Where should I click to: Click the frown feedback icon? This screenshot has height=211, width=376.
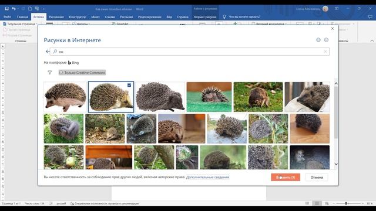click(x=326, y=40)
